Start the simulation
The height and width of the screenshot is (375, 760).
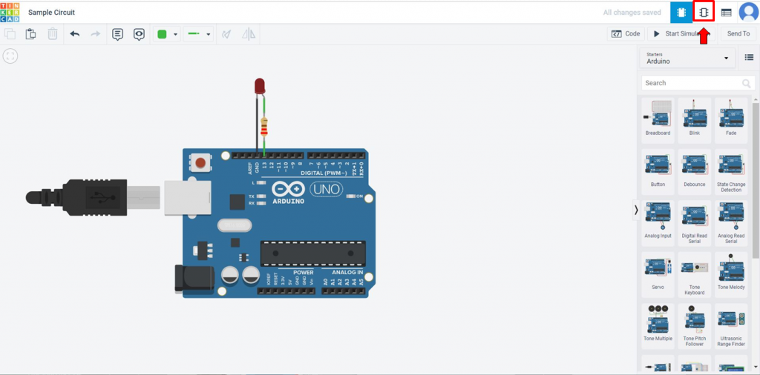[x=681, y=34]
